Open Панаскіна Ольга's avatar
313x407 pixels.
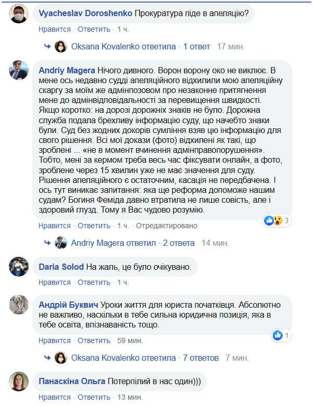pos(18,382)
